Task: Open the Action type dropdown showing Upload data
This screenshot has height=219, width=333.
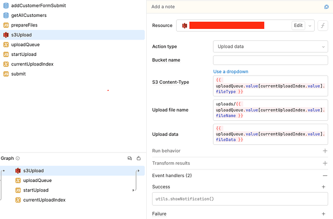Action: click(270, 47)
